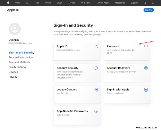Viewport: 161px width, 130px height.
Task: Open Family Sharing section
Action: pos(17,67)
